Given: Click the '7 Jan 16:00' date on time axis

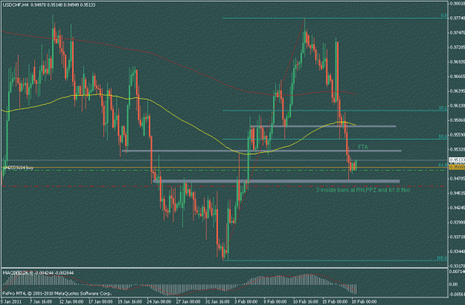Looking at the screenshot, I should pos(42,302).
